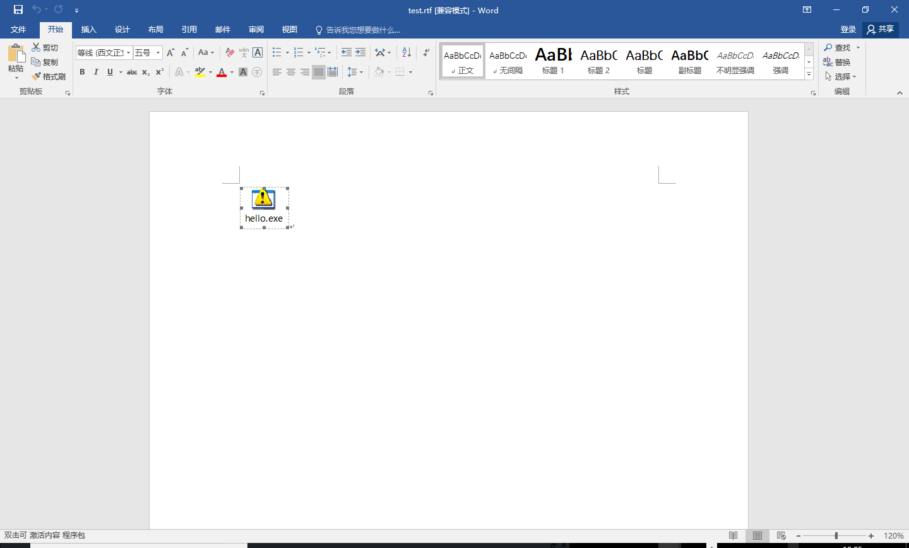This screenshot has width=909, height=548.
Task: Toggle Bold formatting
Action: click(x=82, y=72)
